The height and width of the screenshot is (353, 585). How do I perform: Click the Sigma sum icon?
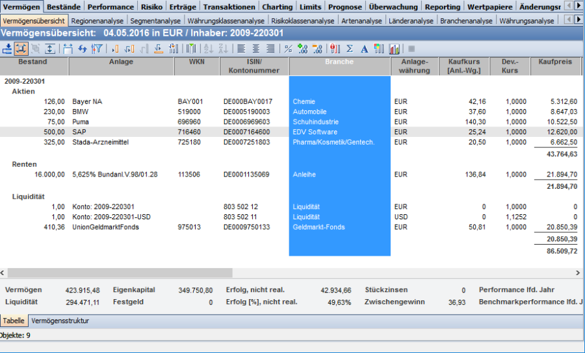point(349,49)
